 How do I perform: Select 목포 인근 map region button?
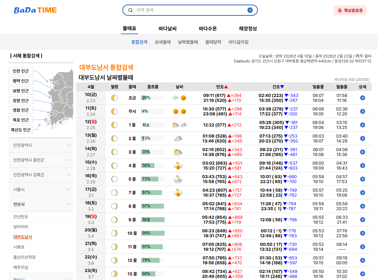21,120
